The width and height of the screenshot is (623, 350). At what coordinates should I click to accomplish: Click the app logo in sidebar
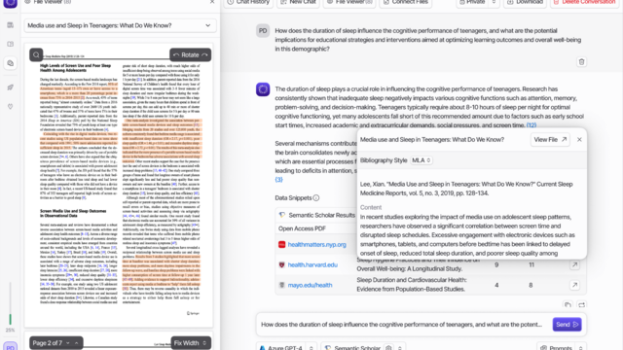click(11, 3)
